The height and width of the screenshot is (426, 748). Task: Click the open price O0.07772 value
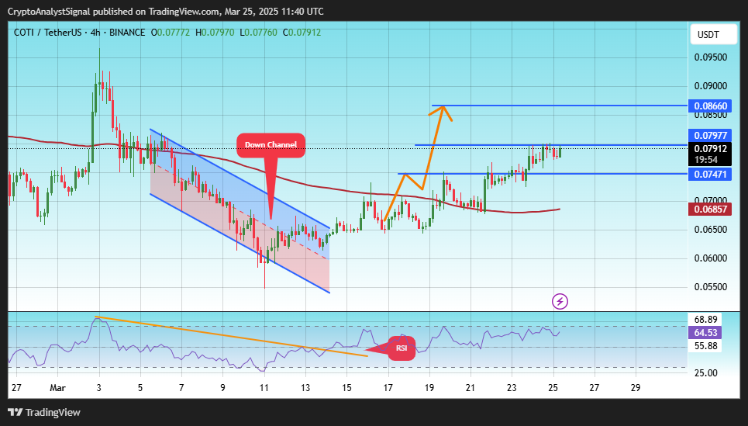171,33
